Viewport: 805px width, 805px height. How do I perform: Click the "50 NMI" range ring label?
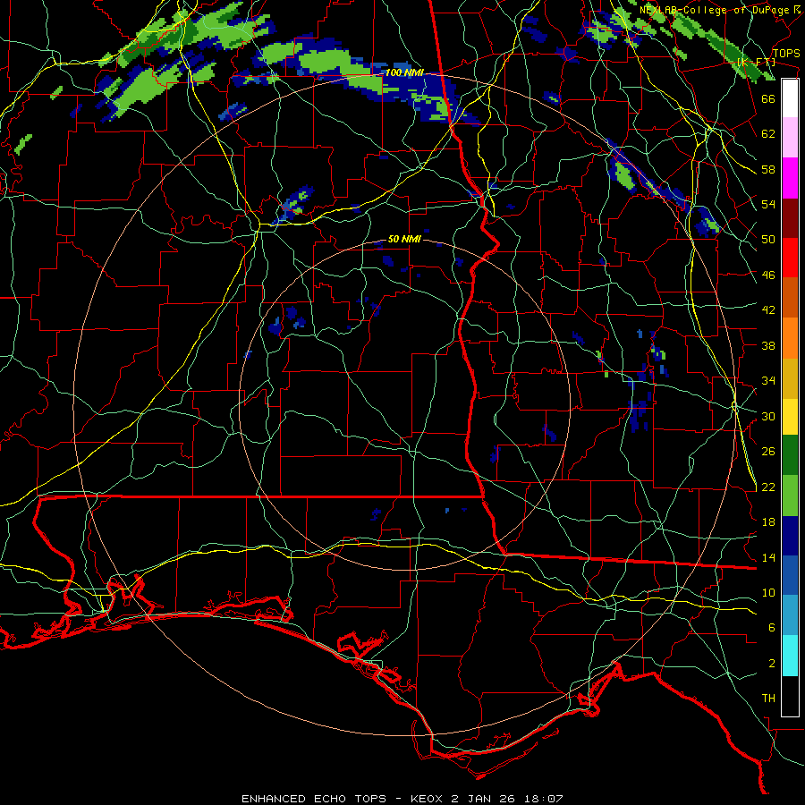point(404,239)
